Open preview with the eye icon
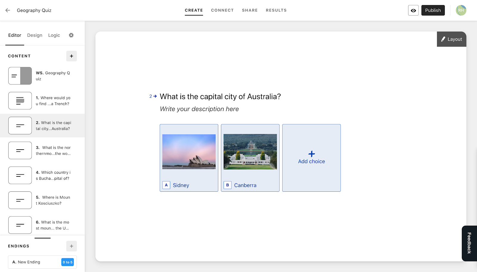The image size is (477, 272). 413,10
